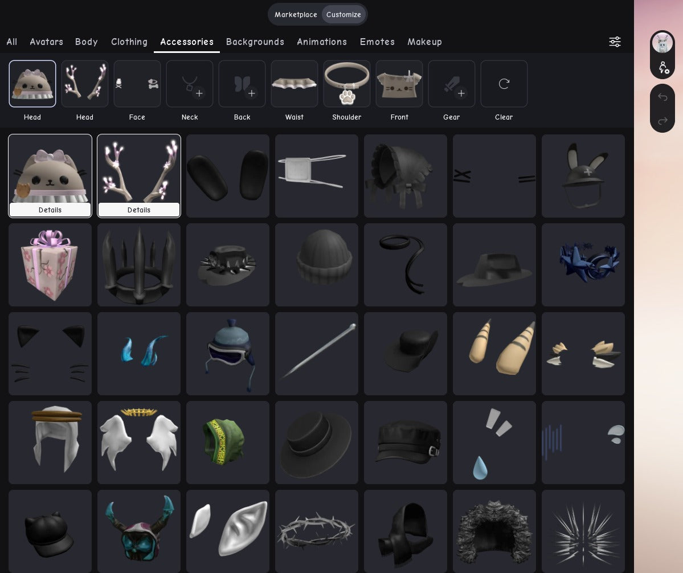Equip the black fuzzy ears item
This screenshot has width=683, height=573.
pos(228,175)
